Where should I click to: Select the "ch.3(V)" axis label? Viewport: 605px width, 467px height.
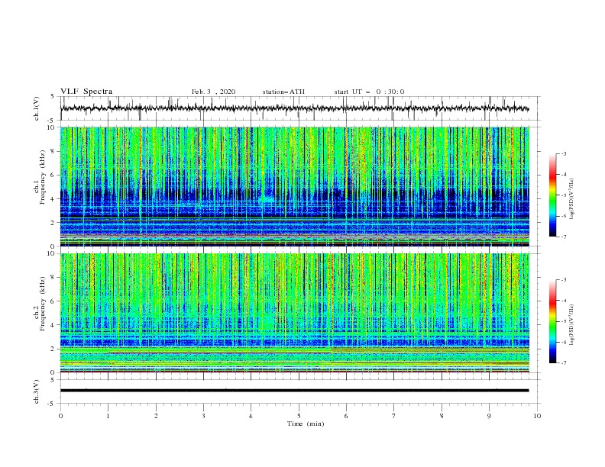pos(37,391)
